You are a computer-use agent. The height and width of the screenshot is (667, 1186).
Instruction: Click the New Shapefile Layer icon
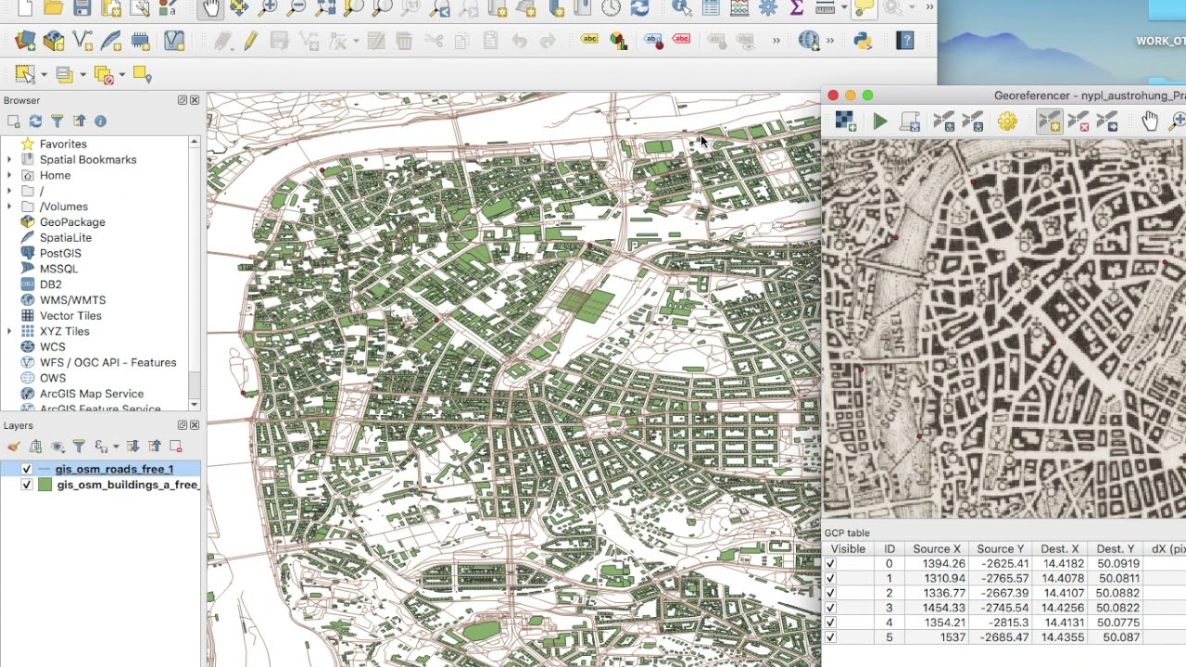(82, 41)
